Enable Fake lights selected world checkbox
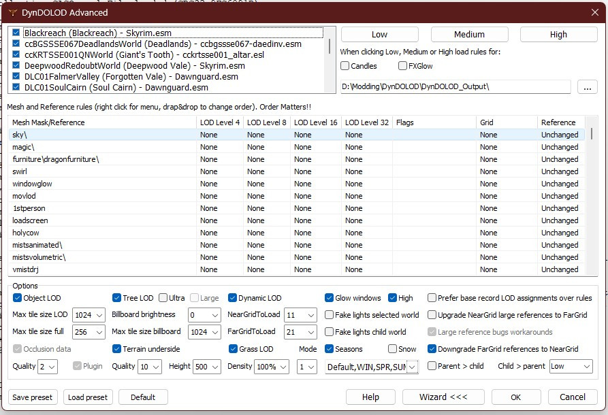Screen dimensions: 608x415 [329, 314]
